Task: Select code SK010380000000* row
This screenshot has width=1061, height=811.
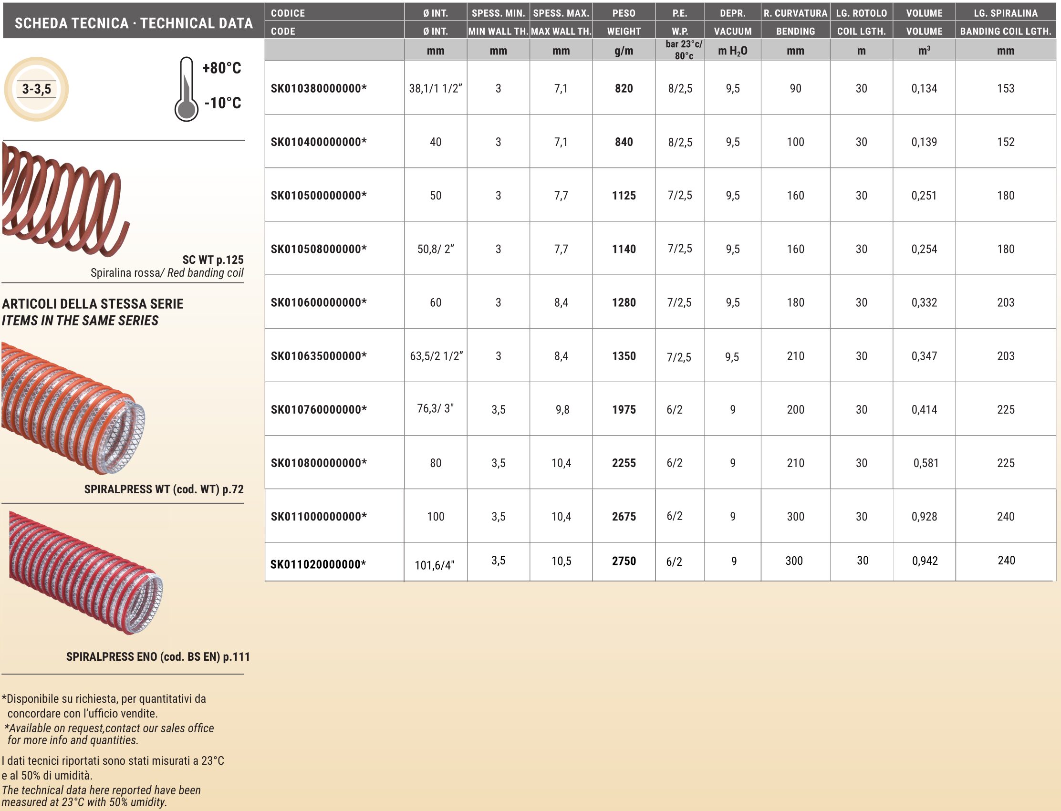Action: [319, 88]
